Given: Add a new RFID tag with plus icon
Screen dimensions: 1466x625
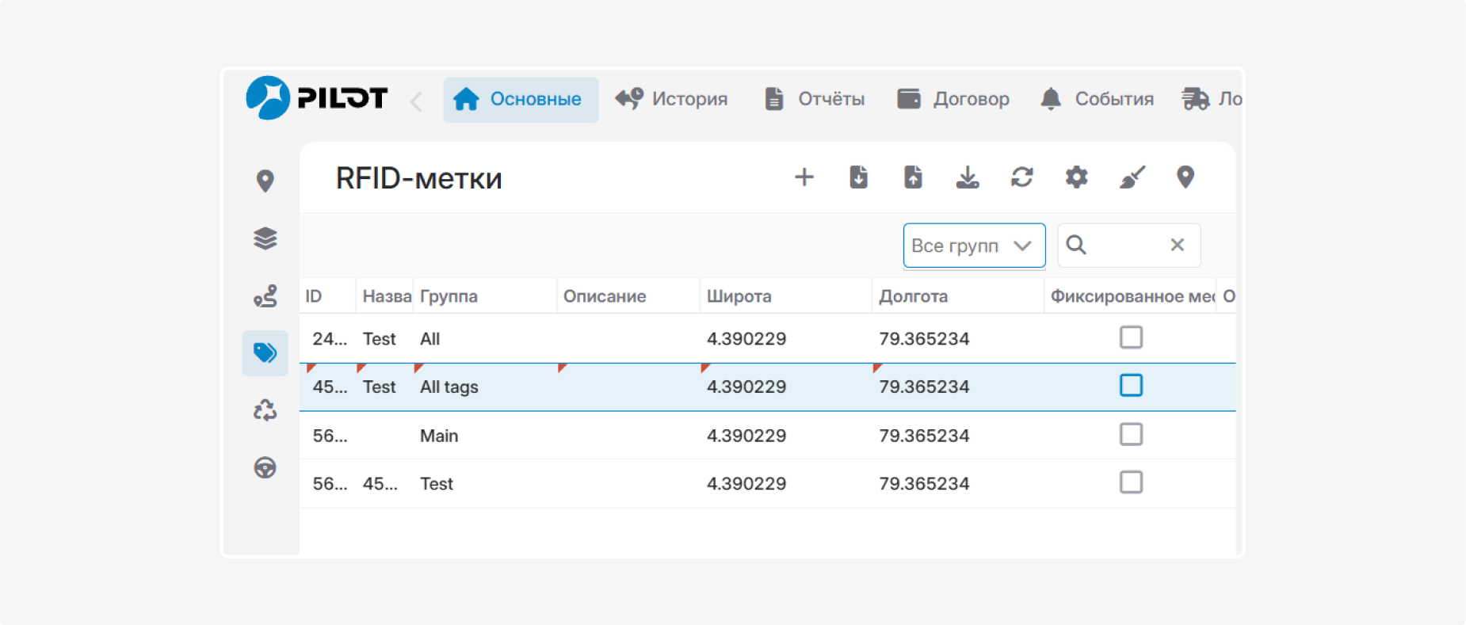Looking at the screenshot, I should coord(804,177).
